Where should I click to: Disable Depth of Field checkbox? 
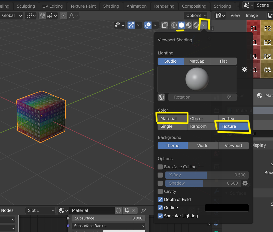160,199
